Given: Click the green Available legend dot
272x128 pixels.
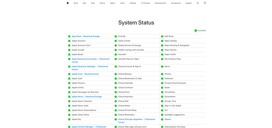Looking at the screenshot, I should click(195, 30).
